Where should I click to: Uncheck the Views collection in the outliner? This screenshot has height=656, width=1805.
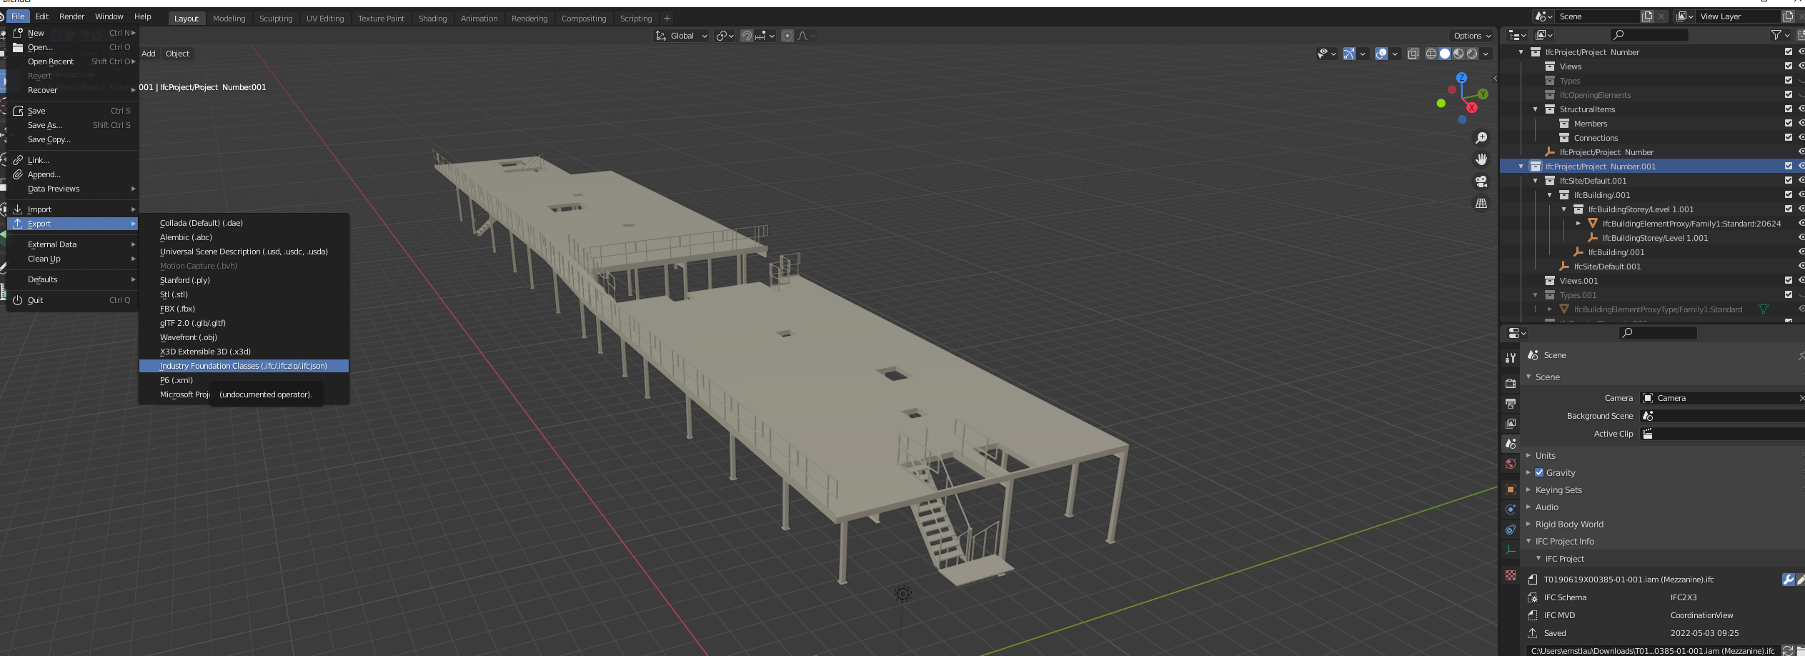tap(1788, 66)
